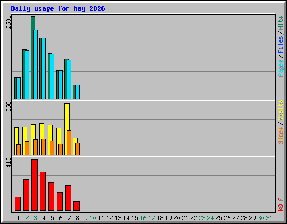The height and width of the screenshot is (224, 287).
Task: Click the Sites legend label
Action: click(281, 136)
